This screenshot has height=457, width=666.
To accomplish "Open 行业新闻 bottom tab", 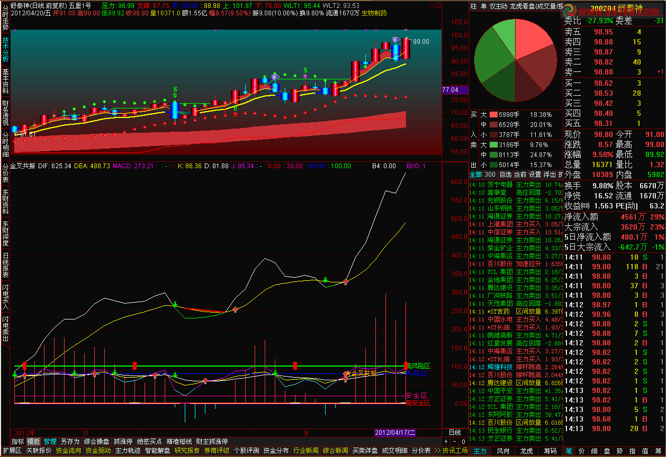I will coord(305,451).
